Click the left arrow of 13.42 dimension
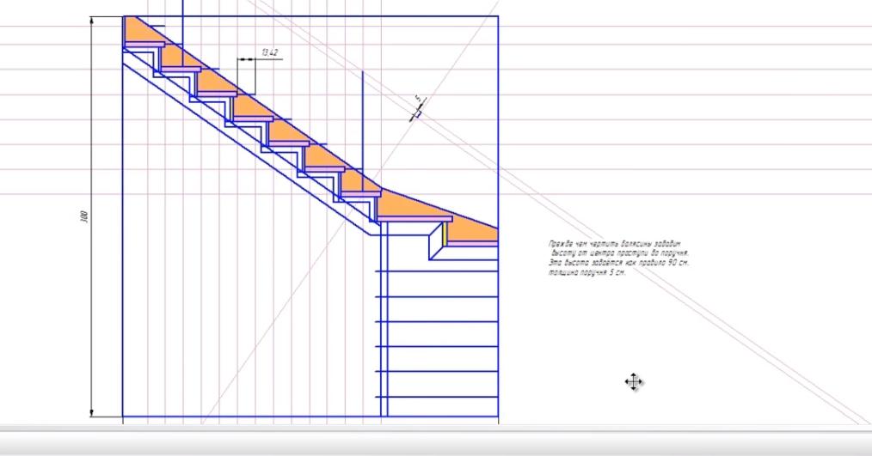 click(242, 59)
